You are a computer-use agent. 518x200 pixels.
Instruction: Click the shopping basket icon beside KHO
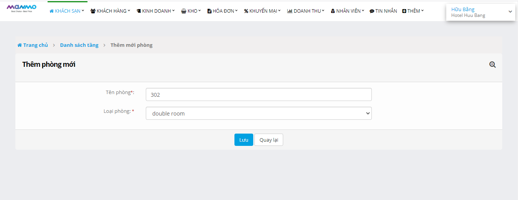[184, 11]
